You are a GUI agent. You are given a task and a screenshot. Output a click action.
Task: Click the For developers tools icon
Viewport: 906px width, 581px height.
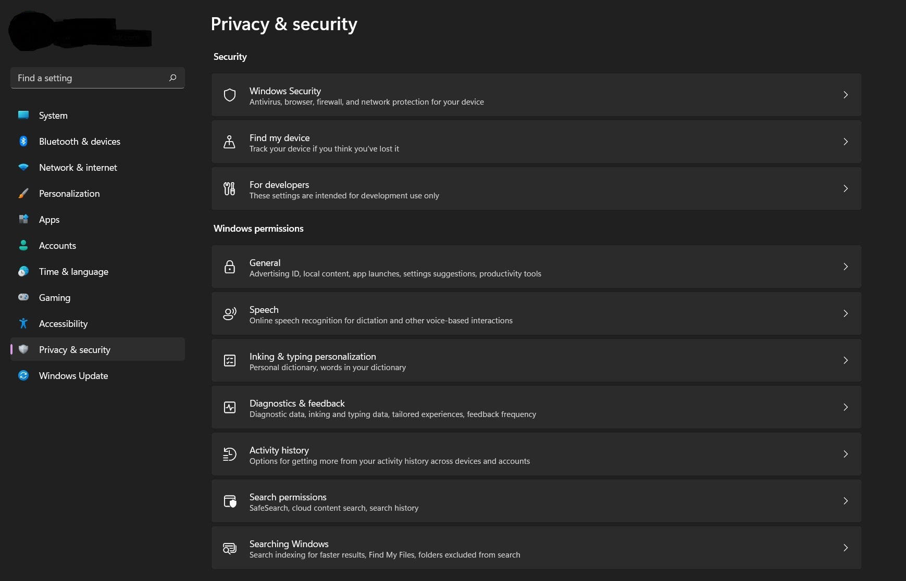pyautogui.click(x=229, y=189)
